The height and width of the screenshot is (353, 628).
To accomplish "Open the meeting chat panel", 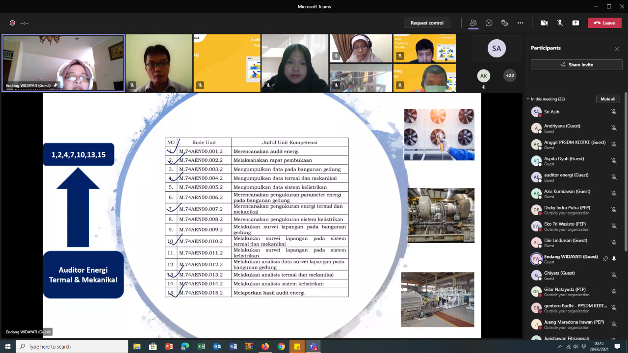I will click(x=489, y=23).
